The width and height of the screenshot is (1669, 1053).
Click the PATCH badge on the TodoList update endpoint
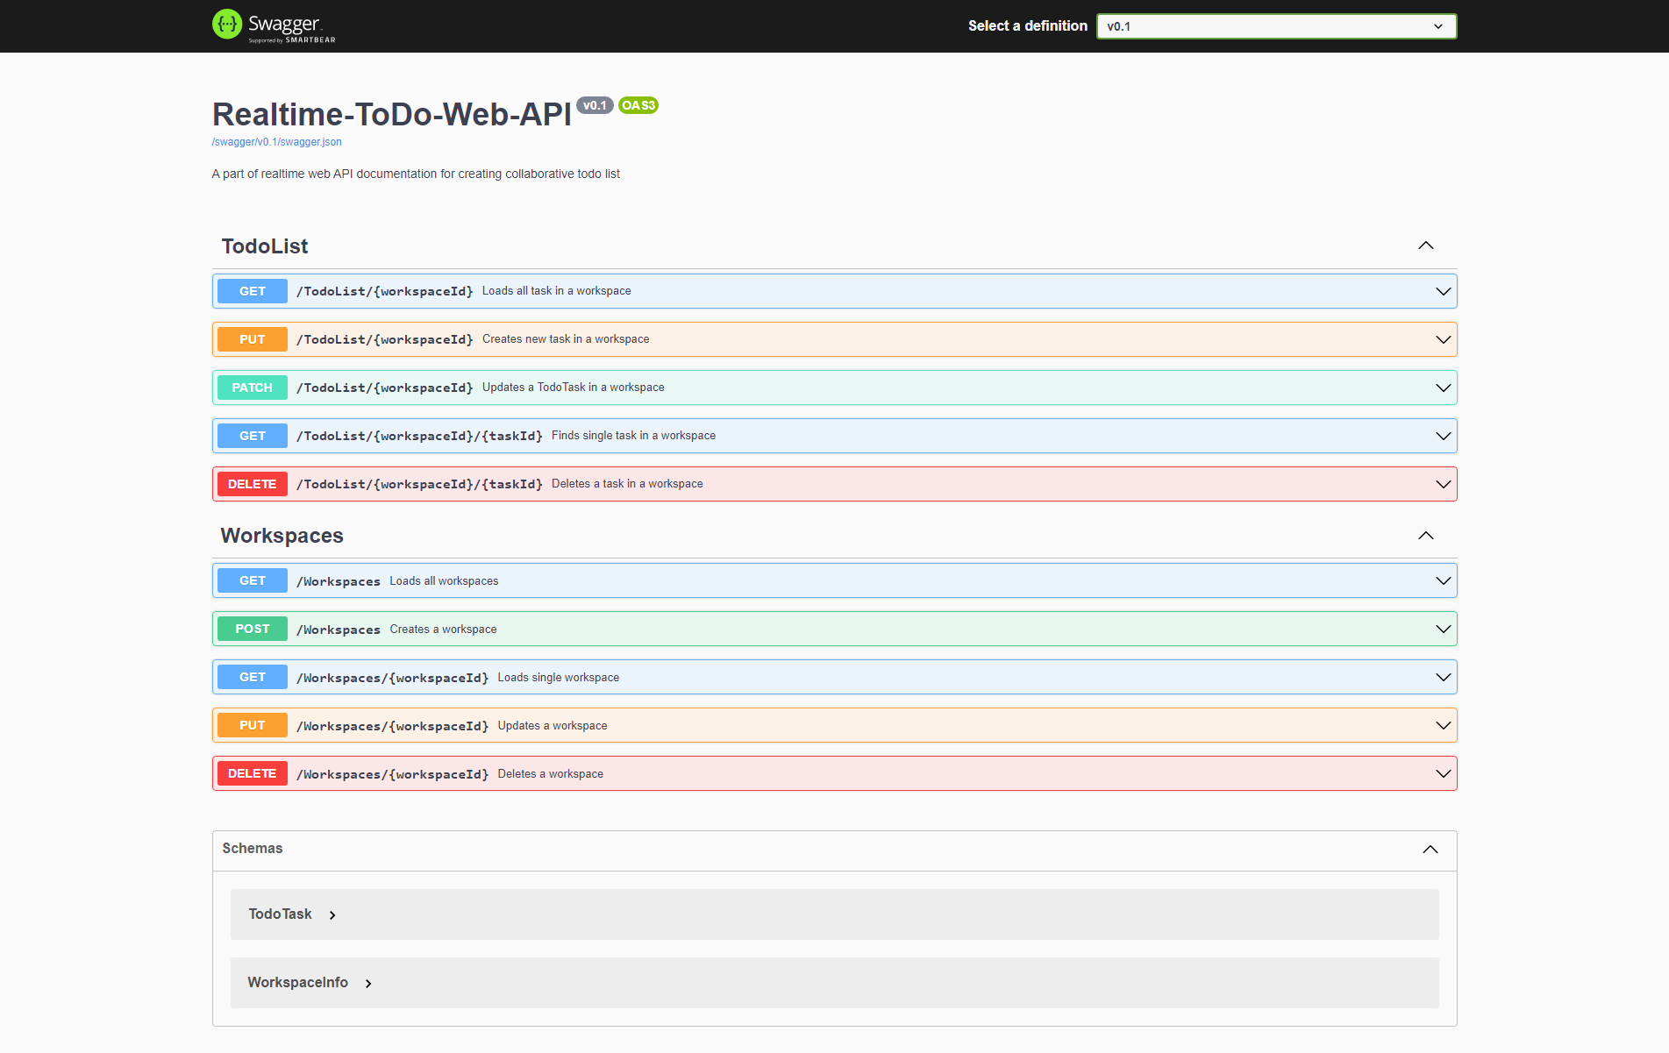(x=252, y=387)
